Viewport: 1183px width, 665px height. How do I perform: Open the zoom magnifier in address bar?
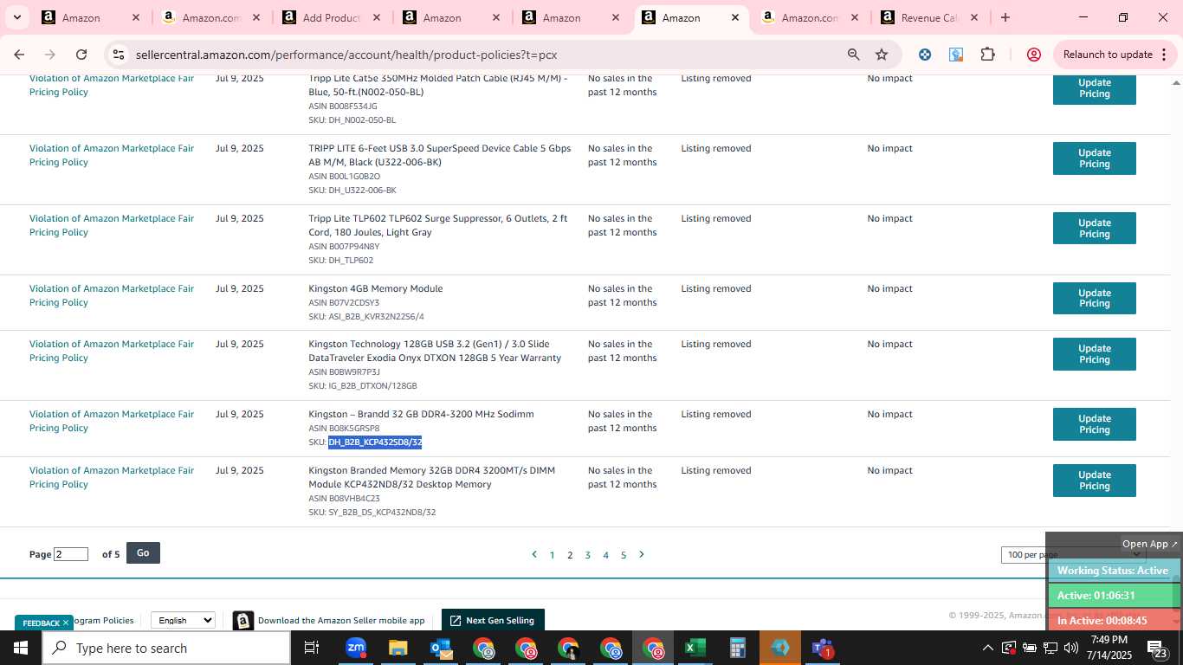pos(853,55)
